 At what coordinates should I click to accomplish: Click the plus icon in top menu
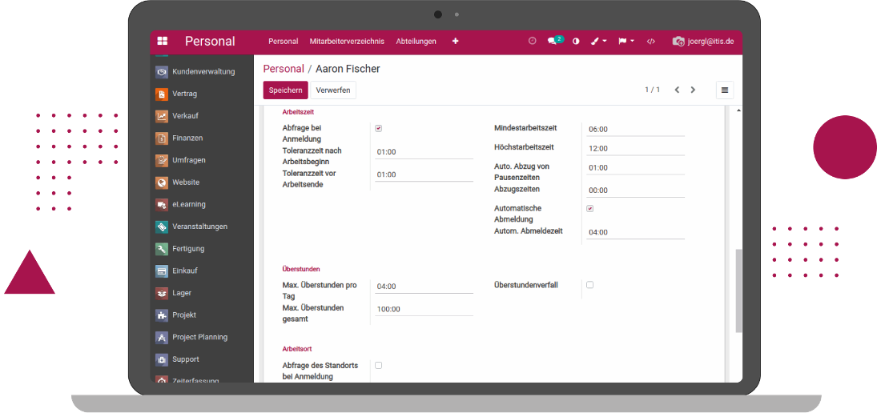pos(456,42)
